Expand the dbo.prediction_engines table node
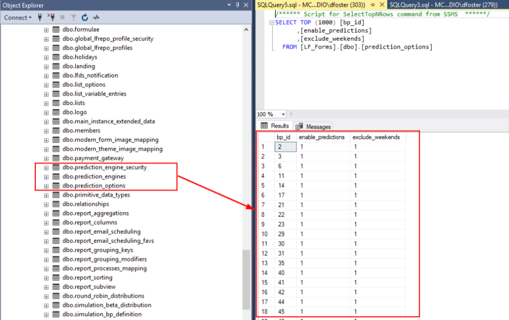 click(46, 177)
